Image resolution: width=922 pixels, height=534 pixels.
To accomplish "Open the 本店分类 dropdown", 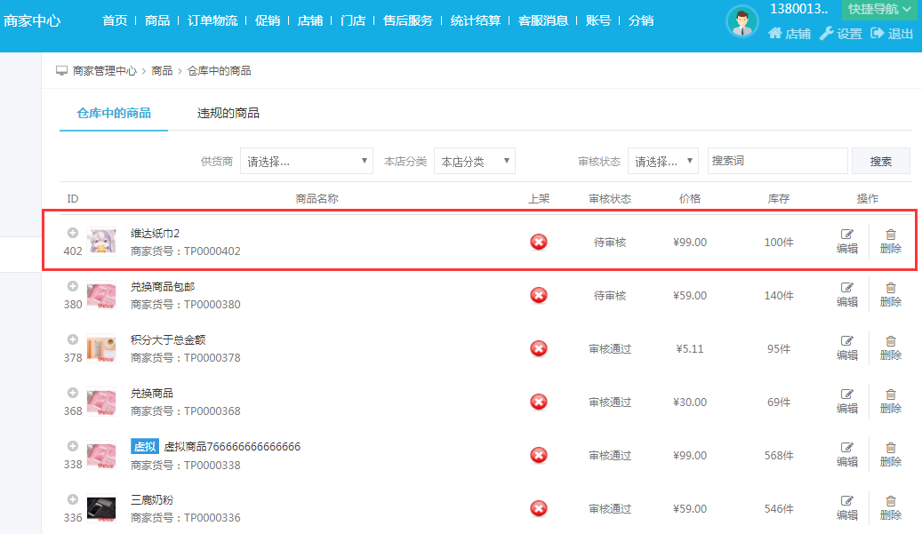I will (x=475, y=161).
